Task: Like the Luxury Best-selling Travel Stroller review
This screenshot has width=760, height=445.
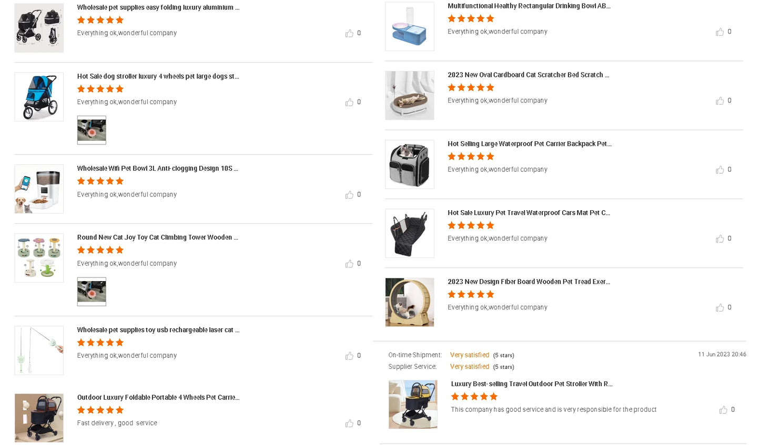Action: [723, 410]
